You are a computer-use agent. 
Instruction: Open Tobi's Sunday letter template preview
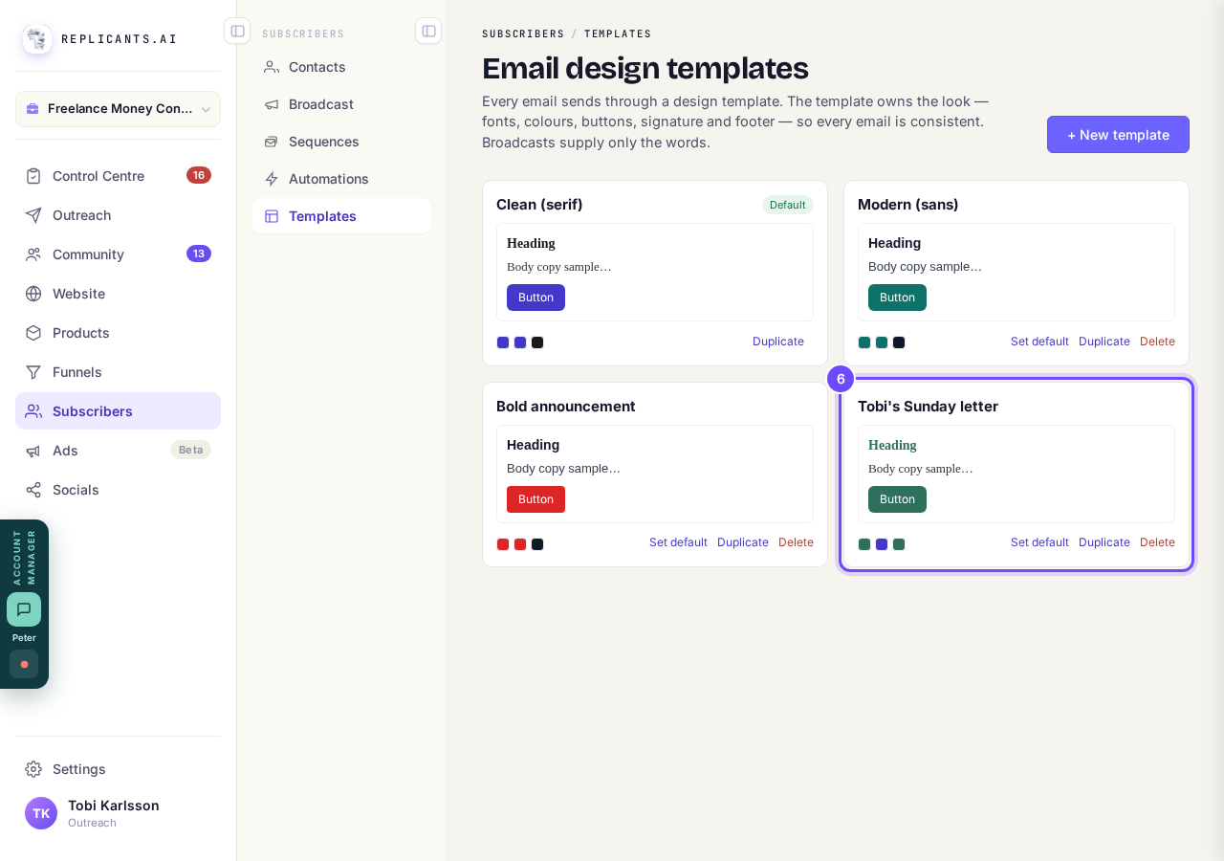(x=1016, y=475)
